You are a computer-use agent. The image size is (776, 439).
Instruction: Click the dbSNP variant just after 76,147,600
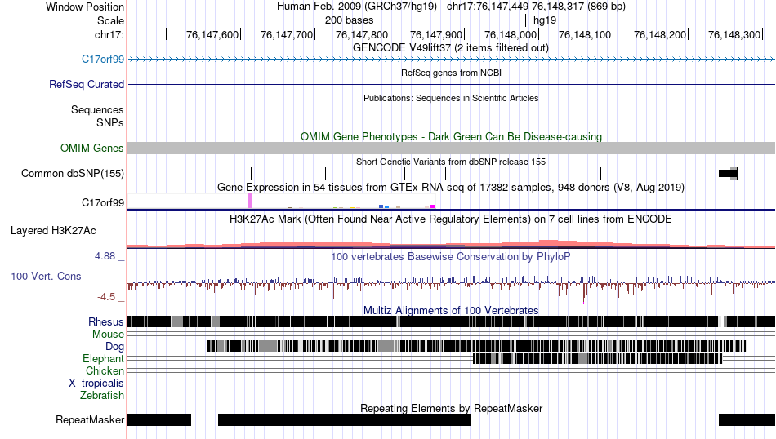tap(252, 174)
